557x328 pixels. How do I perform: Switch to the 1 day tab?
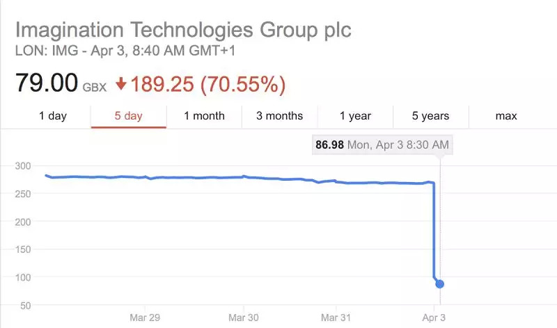point(53,116)
